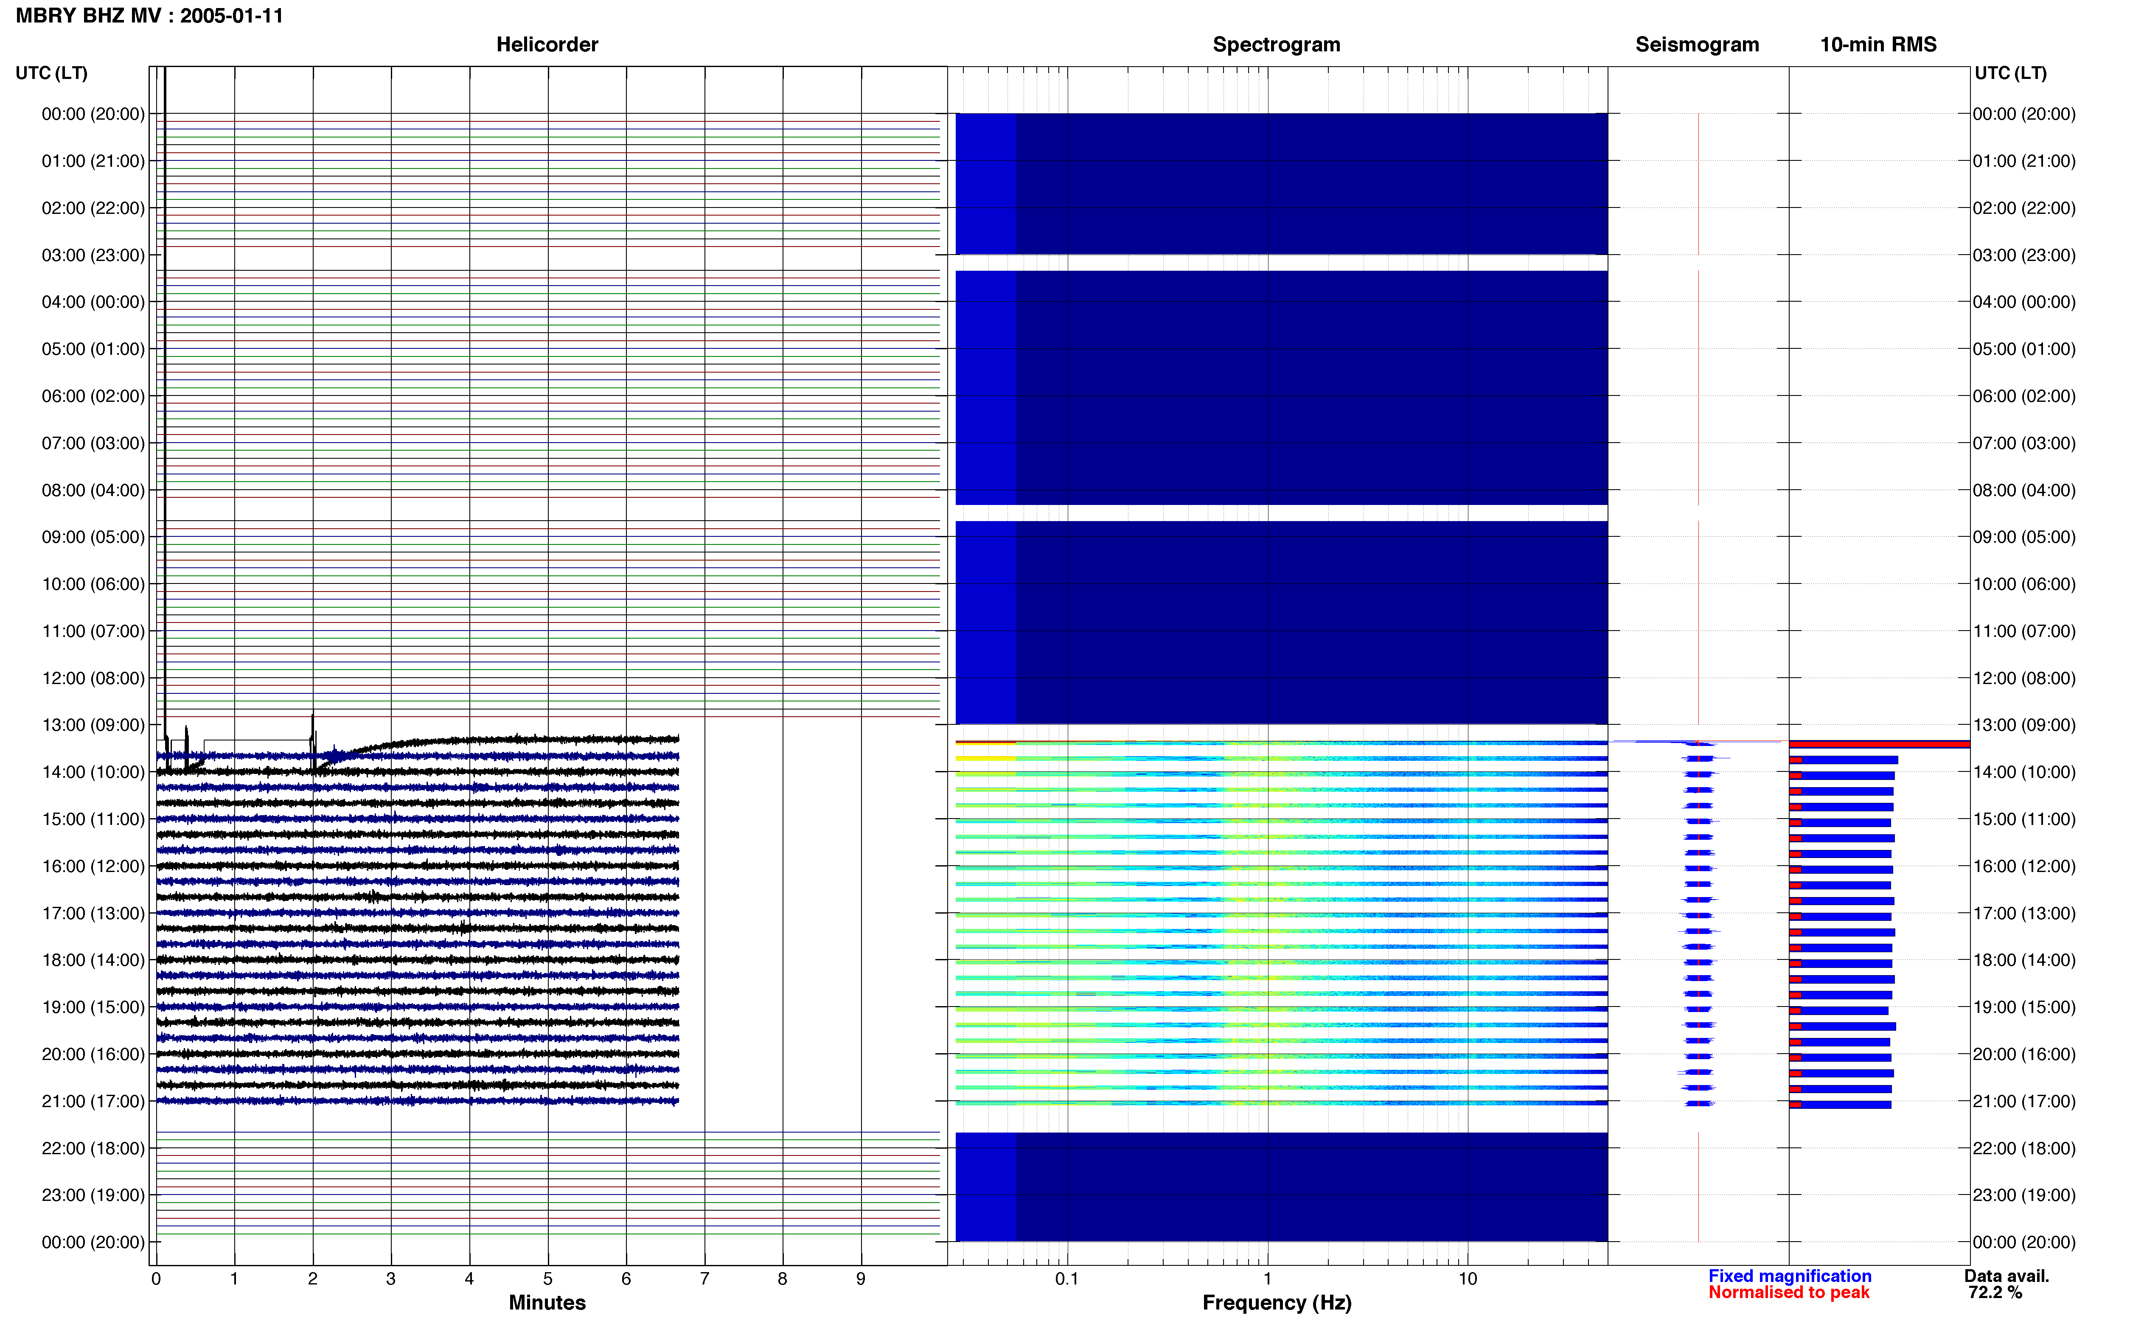This screenshot has height=1332, width=2130.
Task: Click the plot title MBRY BHZ MV : 2005-01-11
Action: [x=150, y=16]
